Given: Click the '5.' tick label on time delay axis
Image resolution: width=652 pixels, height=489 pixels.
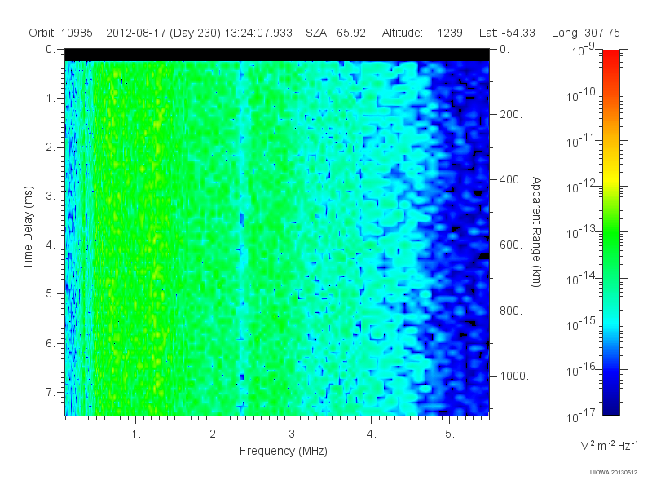Looking at the screenshot, I should point(51,293).
